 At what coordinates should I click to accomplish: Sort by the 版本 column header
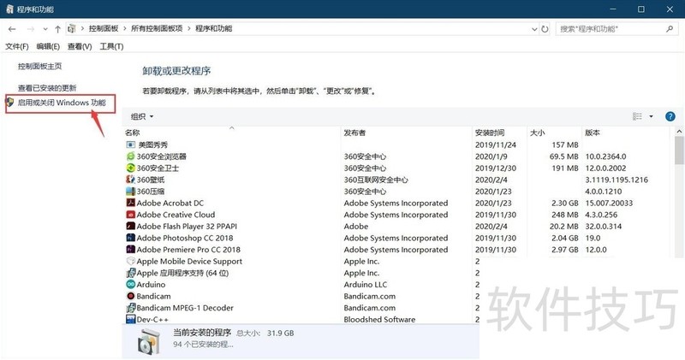point(593,133)
